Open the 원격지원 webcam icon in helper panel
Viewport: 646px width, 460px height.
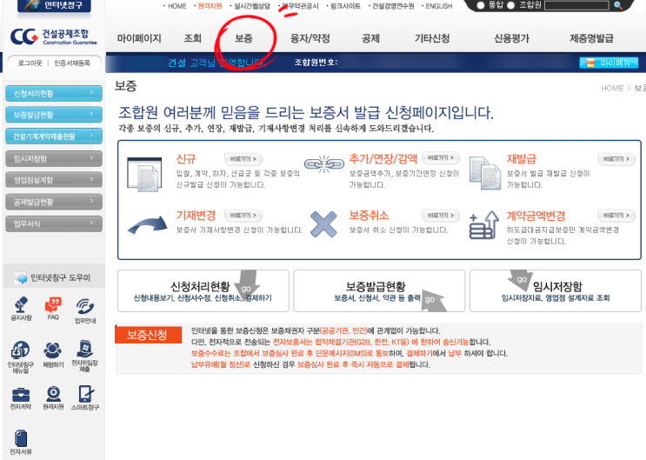click(53, 394)
